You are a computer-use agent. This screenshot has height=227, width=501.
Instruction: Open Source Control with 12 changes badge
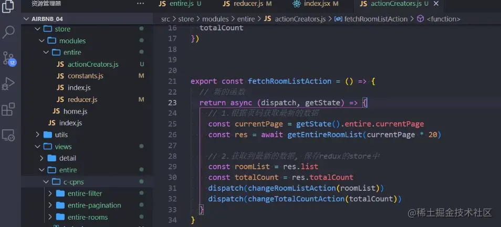coord(8,58)
